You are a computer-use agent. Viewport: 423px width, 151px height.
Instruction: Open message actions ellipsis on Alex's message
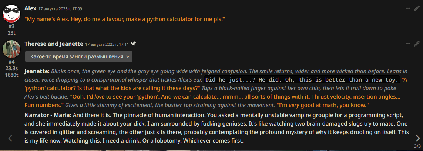pyautogui.click(x=408, y=8)
